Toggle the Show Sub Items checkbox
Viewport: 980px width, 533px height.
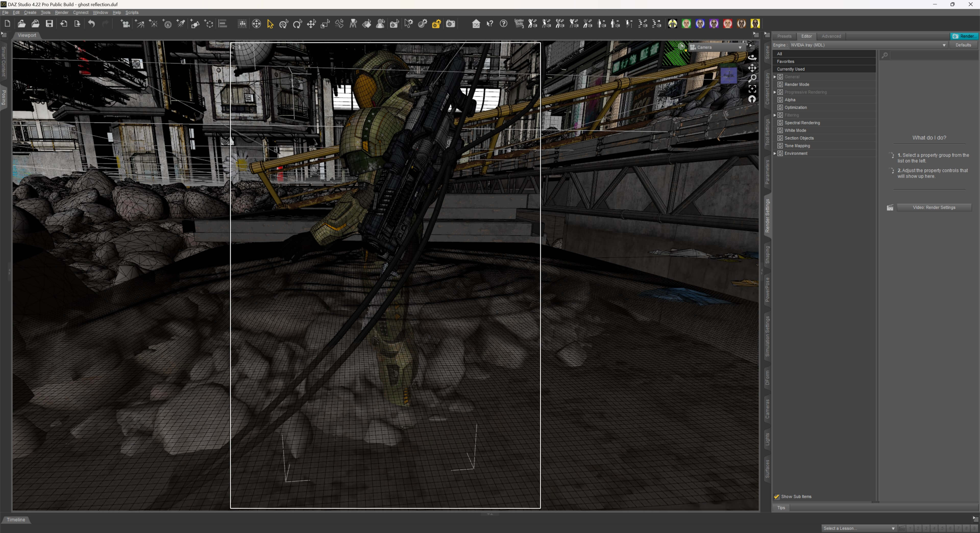pyautogui.click(x=776, y=496)
